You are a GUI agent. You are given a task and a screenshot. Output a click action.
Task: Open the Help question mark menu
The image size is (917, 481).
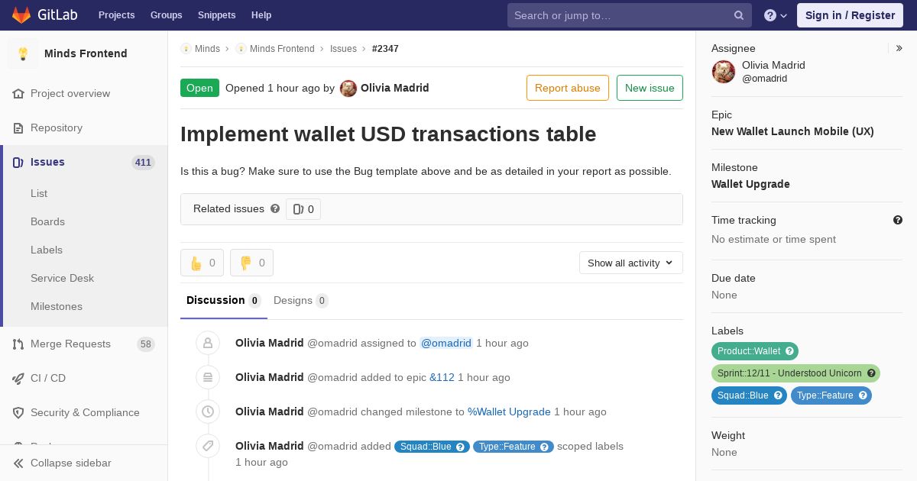(776, 15)
